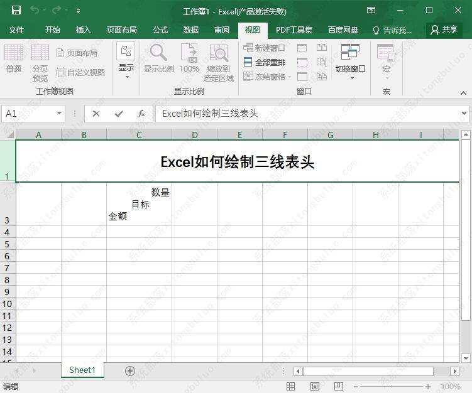This screenshot has height=393, width=472.
Task: Select the Sheet1 worksheet tab
Action: click(x=82, y=370)
